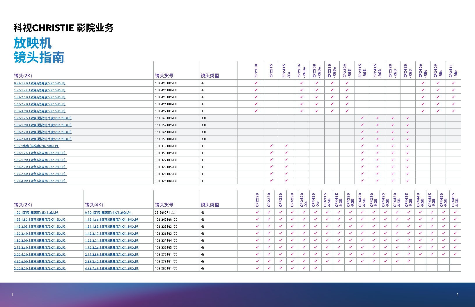
Task: Toggle the CP2415-RGB checkmark for lens 163-165103-XX
Action: (x=377, y=118)
